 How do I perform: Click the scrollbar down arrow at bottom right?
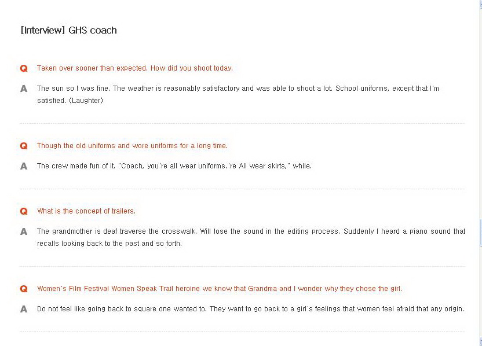[480, 341]
